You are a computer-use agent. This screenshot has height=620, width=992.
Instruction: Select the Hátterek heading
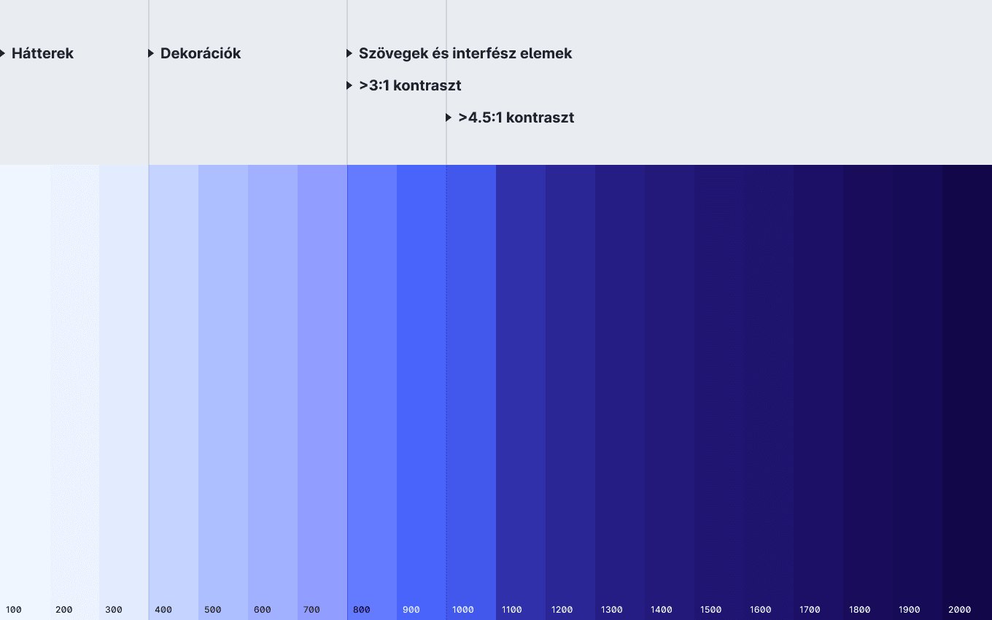point(42,53)
